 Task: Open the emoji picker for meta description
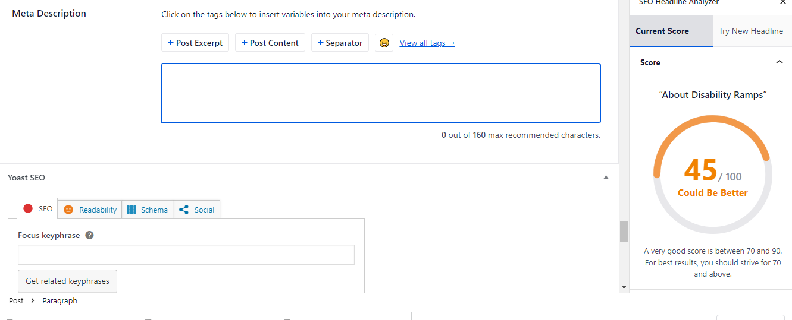384,43
